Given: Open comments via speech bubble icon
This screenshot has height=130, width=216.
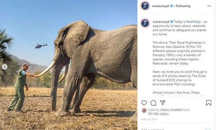Looking at the screenshot, I should pyautogui.click(x=153, y=103).
